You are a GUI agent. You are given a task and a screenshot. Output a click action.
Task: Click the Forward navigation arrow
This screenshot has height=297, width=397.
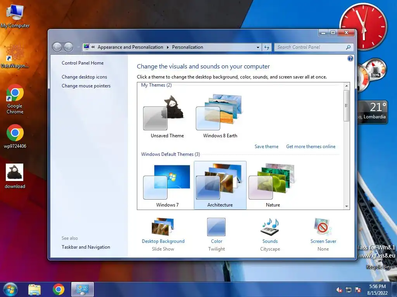[x=68, y=47]
